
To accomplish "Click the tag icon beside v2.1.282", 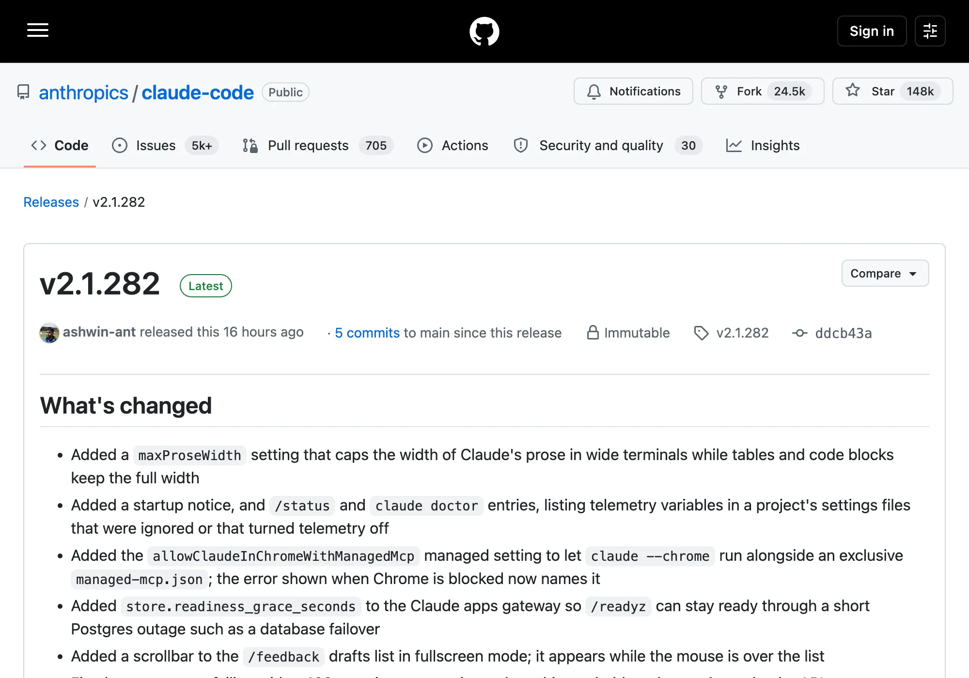I will (701, 333).
